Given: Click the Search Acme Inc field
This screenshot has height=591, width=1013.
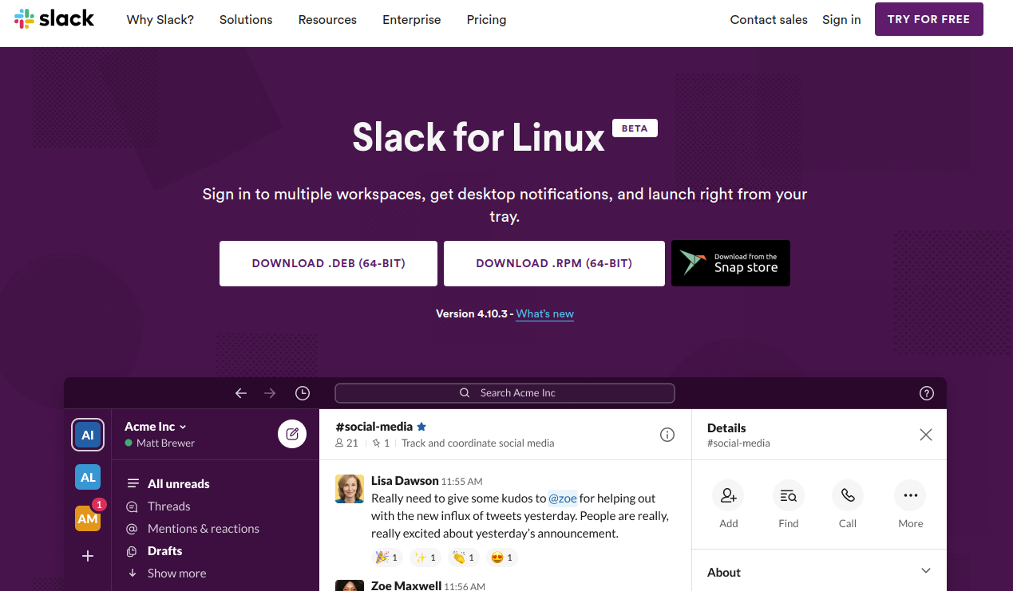Looking at the screenshot, I should pyautogui.click(x=505, y=393).
